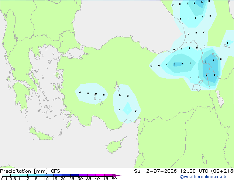The width and height of the screenshot is (234, 180).
Task: Pick the 10–15 mm legend color swatch
Action: pos(49,175)
